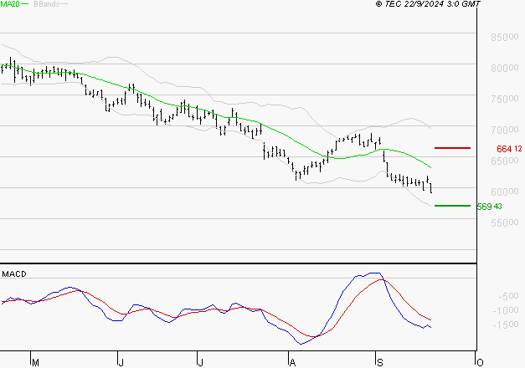Click the MA20 legend label
This screenshot has height=368, width=525.
click(10, 4)
